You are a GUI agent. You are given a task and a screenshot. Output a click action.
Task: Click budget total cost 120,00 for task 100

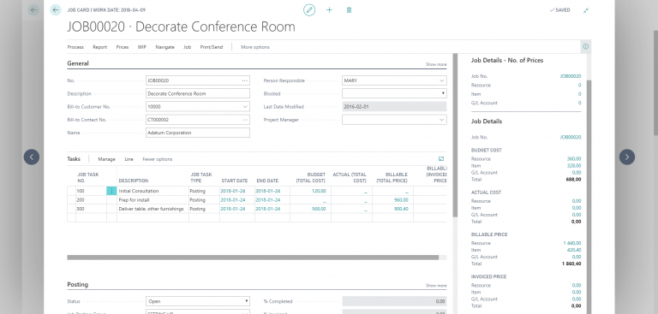point(319,191)
